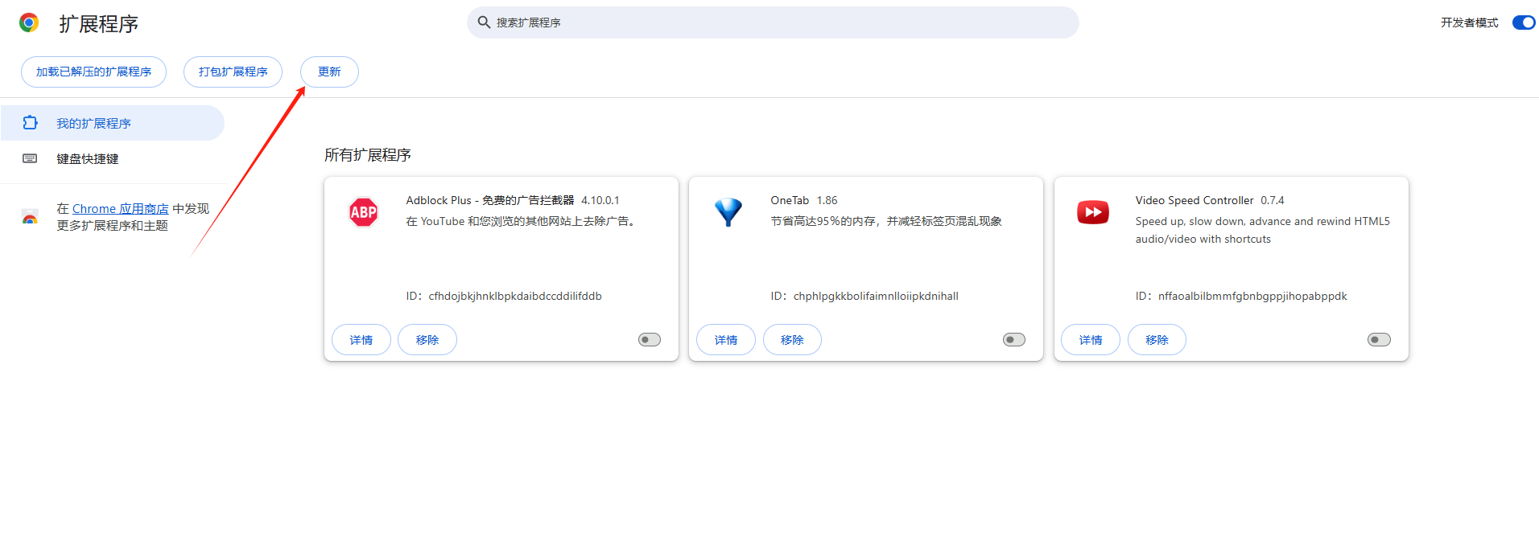The width and height of the screenshot is (1539, 557).
Task: Toggle 开发者模式 switch off
Action: (1524, 23)
